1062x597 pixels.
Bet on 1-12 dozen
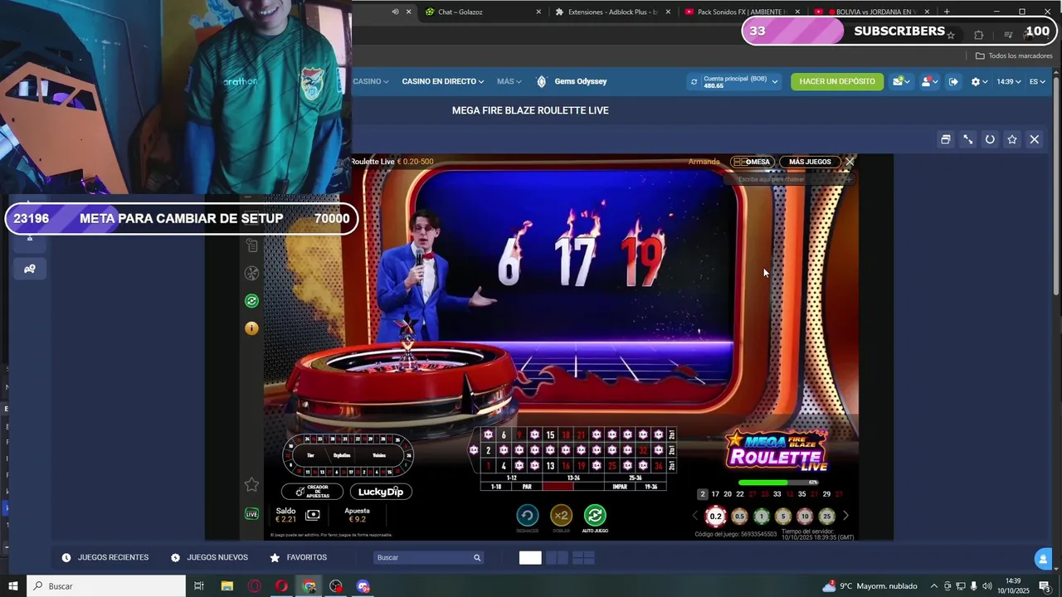511,478
